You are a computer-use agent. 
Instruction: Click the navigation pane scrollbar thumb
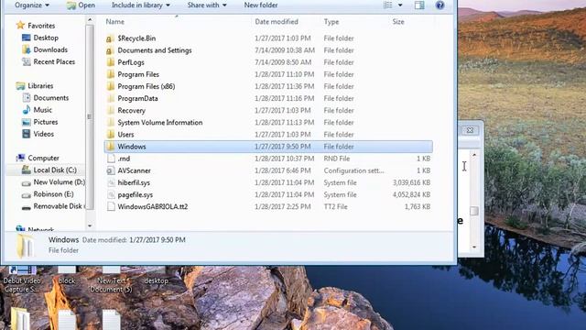pos(90,116)
